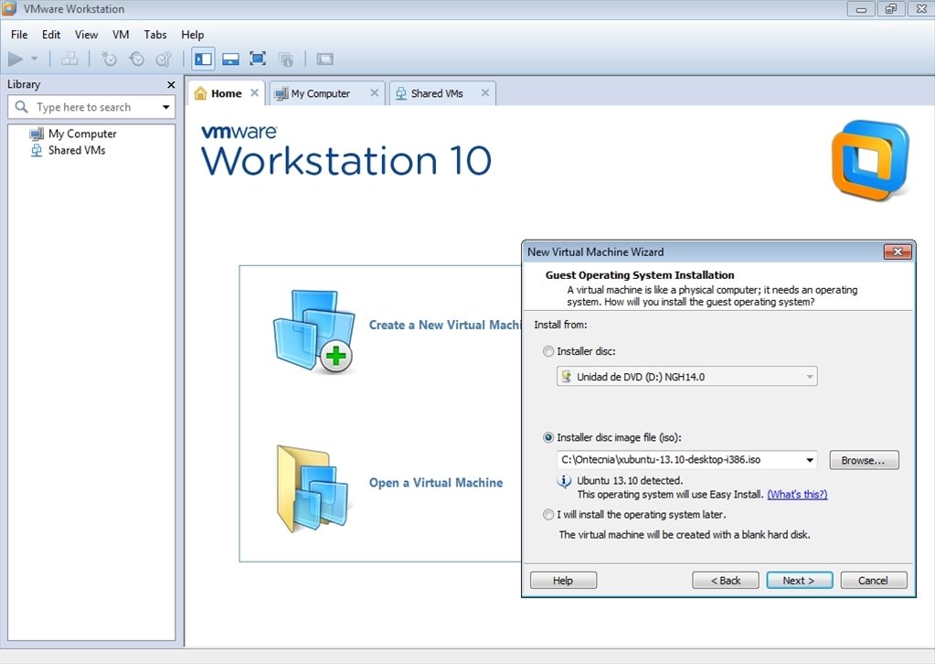Viewport: 935px width, 664px height.
Task: Click the Power On play toolbar icon
Action: pos(15,59)
